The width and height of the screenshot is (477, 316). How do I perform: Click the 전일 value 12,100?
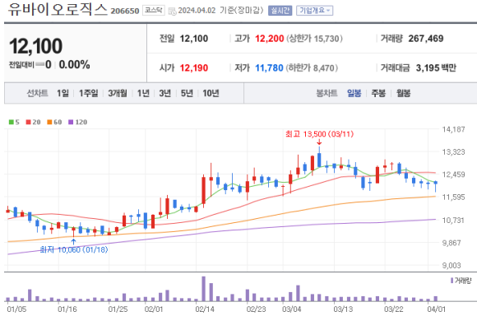coord(194,39)
